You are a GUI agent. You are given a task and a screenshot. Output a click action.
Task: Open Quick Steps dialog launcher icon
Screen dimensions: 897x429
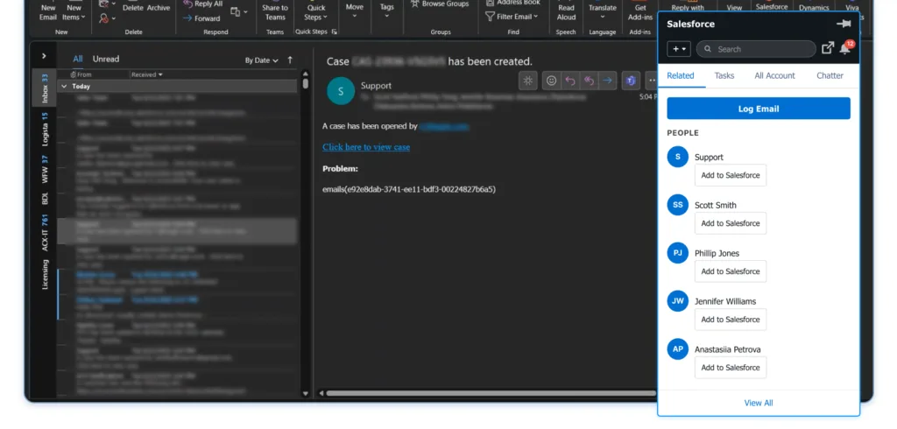click(x=335, y=32)
